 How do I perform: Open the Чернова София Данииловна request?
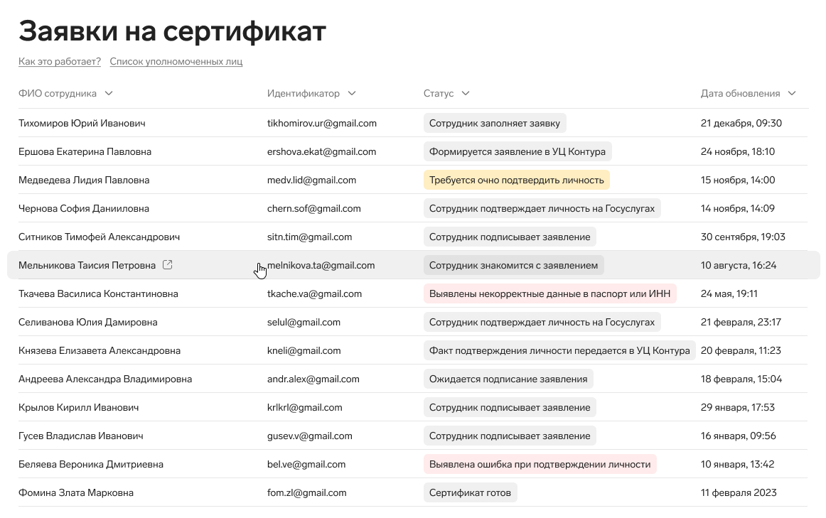pos(84,208)
